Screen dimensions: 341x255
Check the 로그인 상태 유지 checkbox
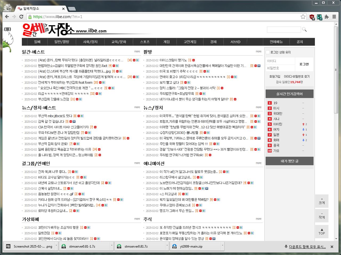(268, 52)
